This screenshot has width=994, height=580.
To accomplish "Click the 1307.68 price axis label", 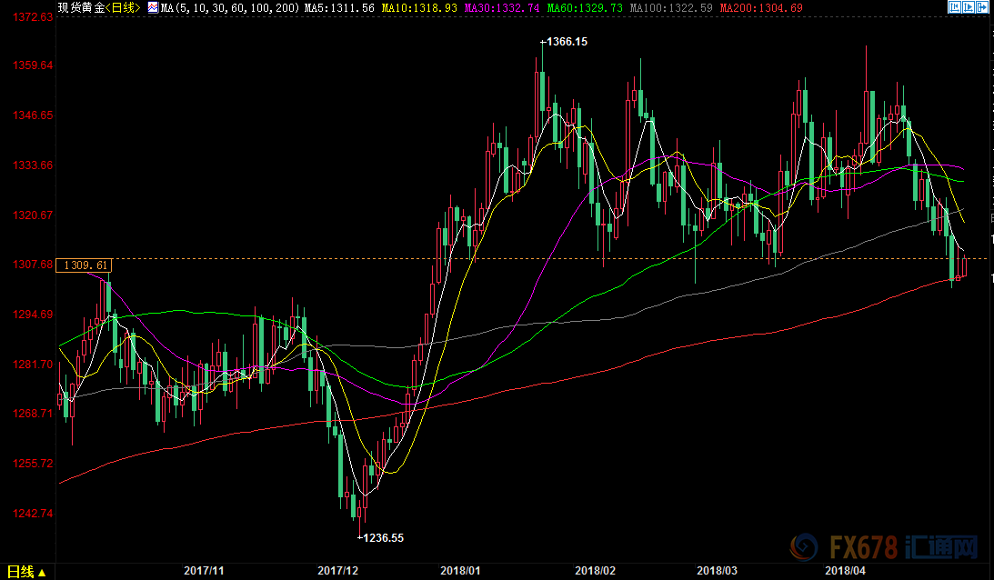I will point(33,265).
